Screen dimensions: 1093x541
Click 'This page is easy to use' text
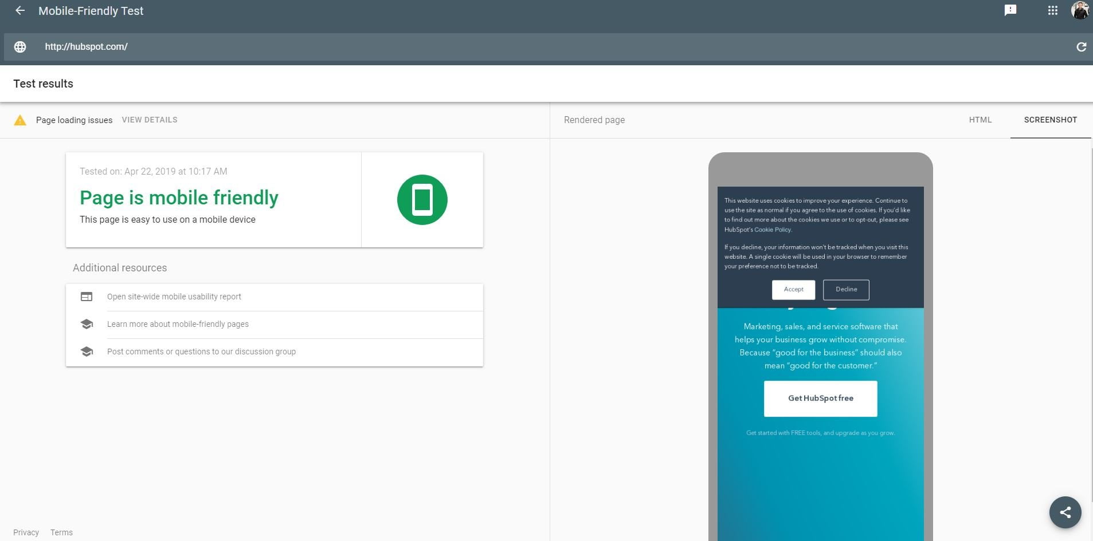pyautogui.click(x=167, y=219)
